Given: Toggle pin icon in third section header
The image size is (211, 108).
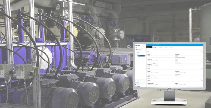Looking at the screenshot, I should (x=201, y=80).
